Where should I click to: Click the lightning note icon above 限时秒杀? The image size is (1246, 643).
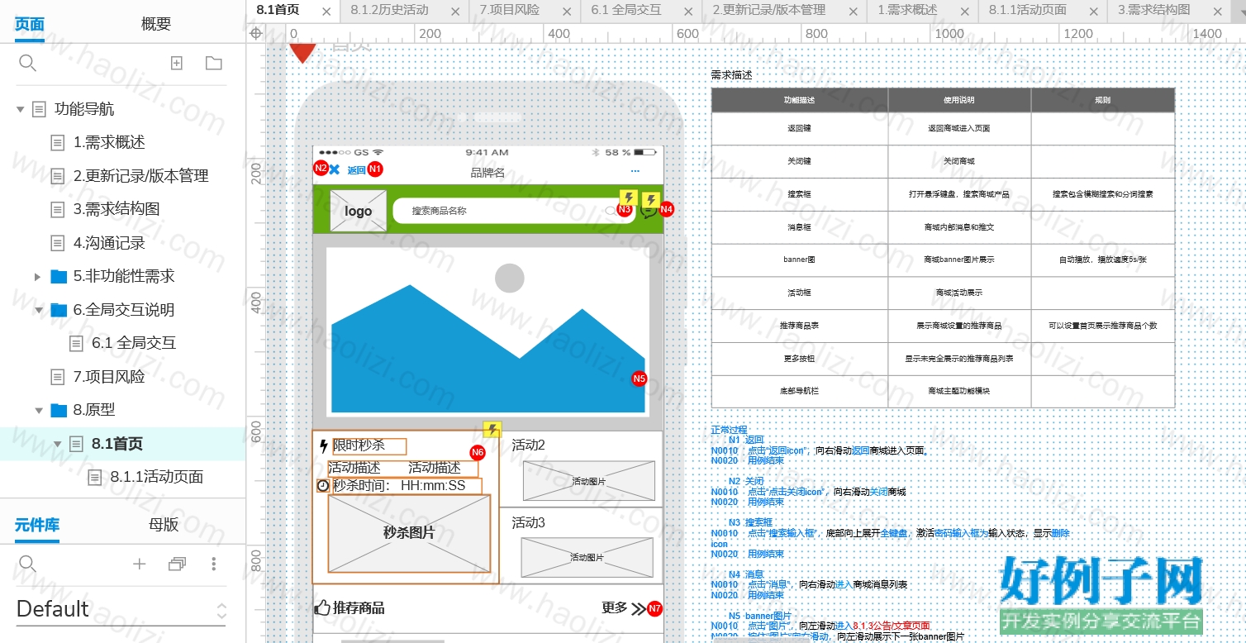coord(492,429)
